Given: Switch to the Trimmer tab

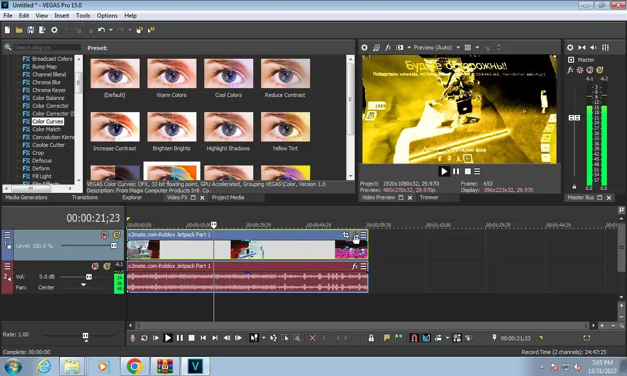Looking at the screenshot, I should pyautogui.click(x=429, y=197).
